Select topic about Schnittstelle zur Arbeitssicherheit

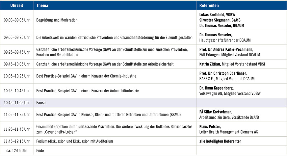[105, 64]
